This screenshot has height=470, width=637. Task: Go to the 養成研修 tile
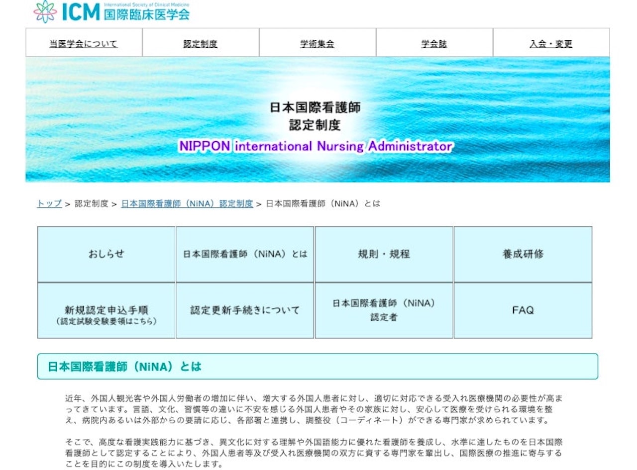click(x=523, y=254)
